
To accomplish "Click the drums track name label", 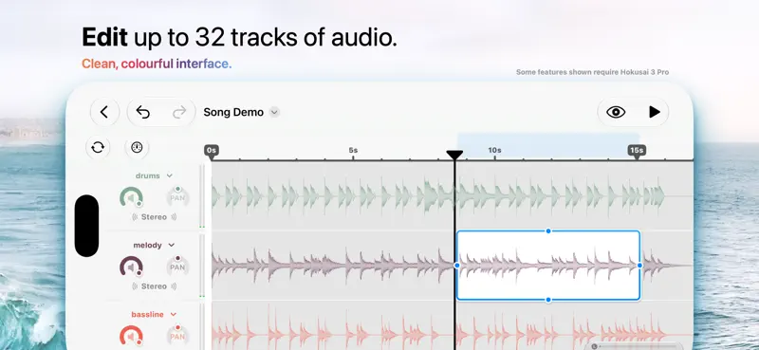I will (148, 175).
